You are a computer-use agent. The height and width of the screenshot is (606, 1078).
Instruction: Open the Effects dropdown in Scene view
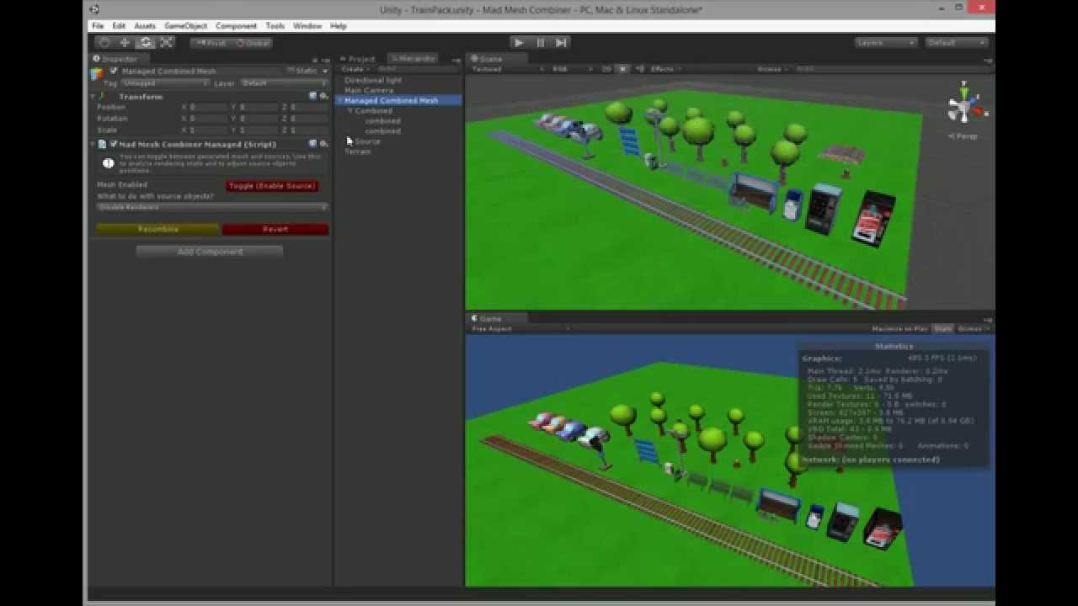coord(665,69)
